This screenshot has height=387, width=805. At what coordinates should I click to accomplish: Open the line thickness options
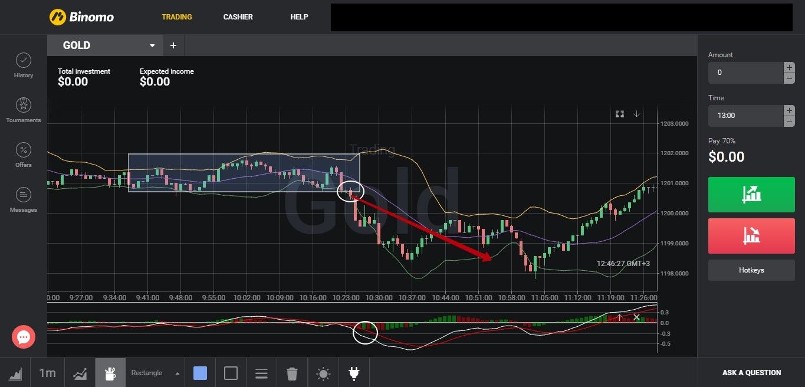pyautogui.click(x=261, y=373)
